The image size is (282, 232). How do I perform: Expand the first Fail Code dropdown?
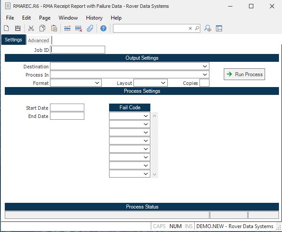click(x=146, y=116)
